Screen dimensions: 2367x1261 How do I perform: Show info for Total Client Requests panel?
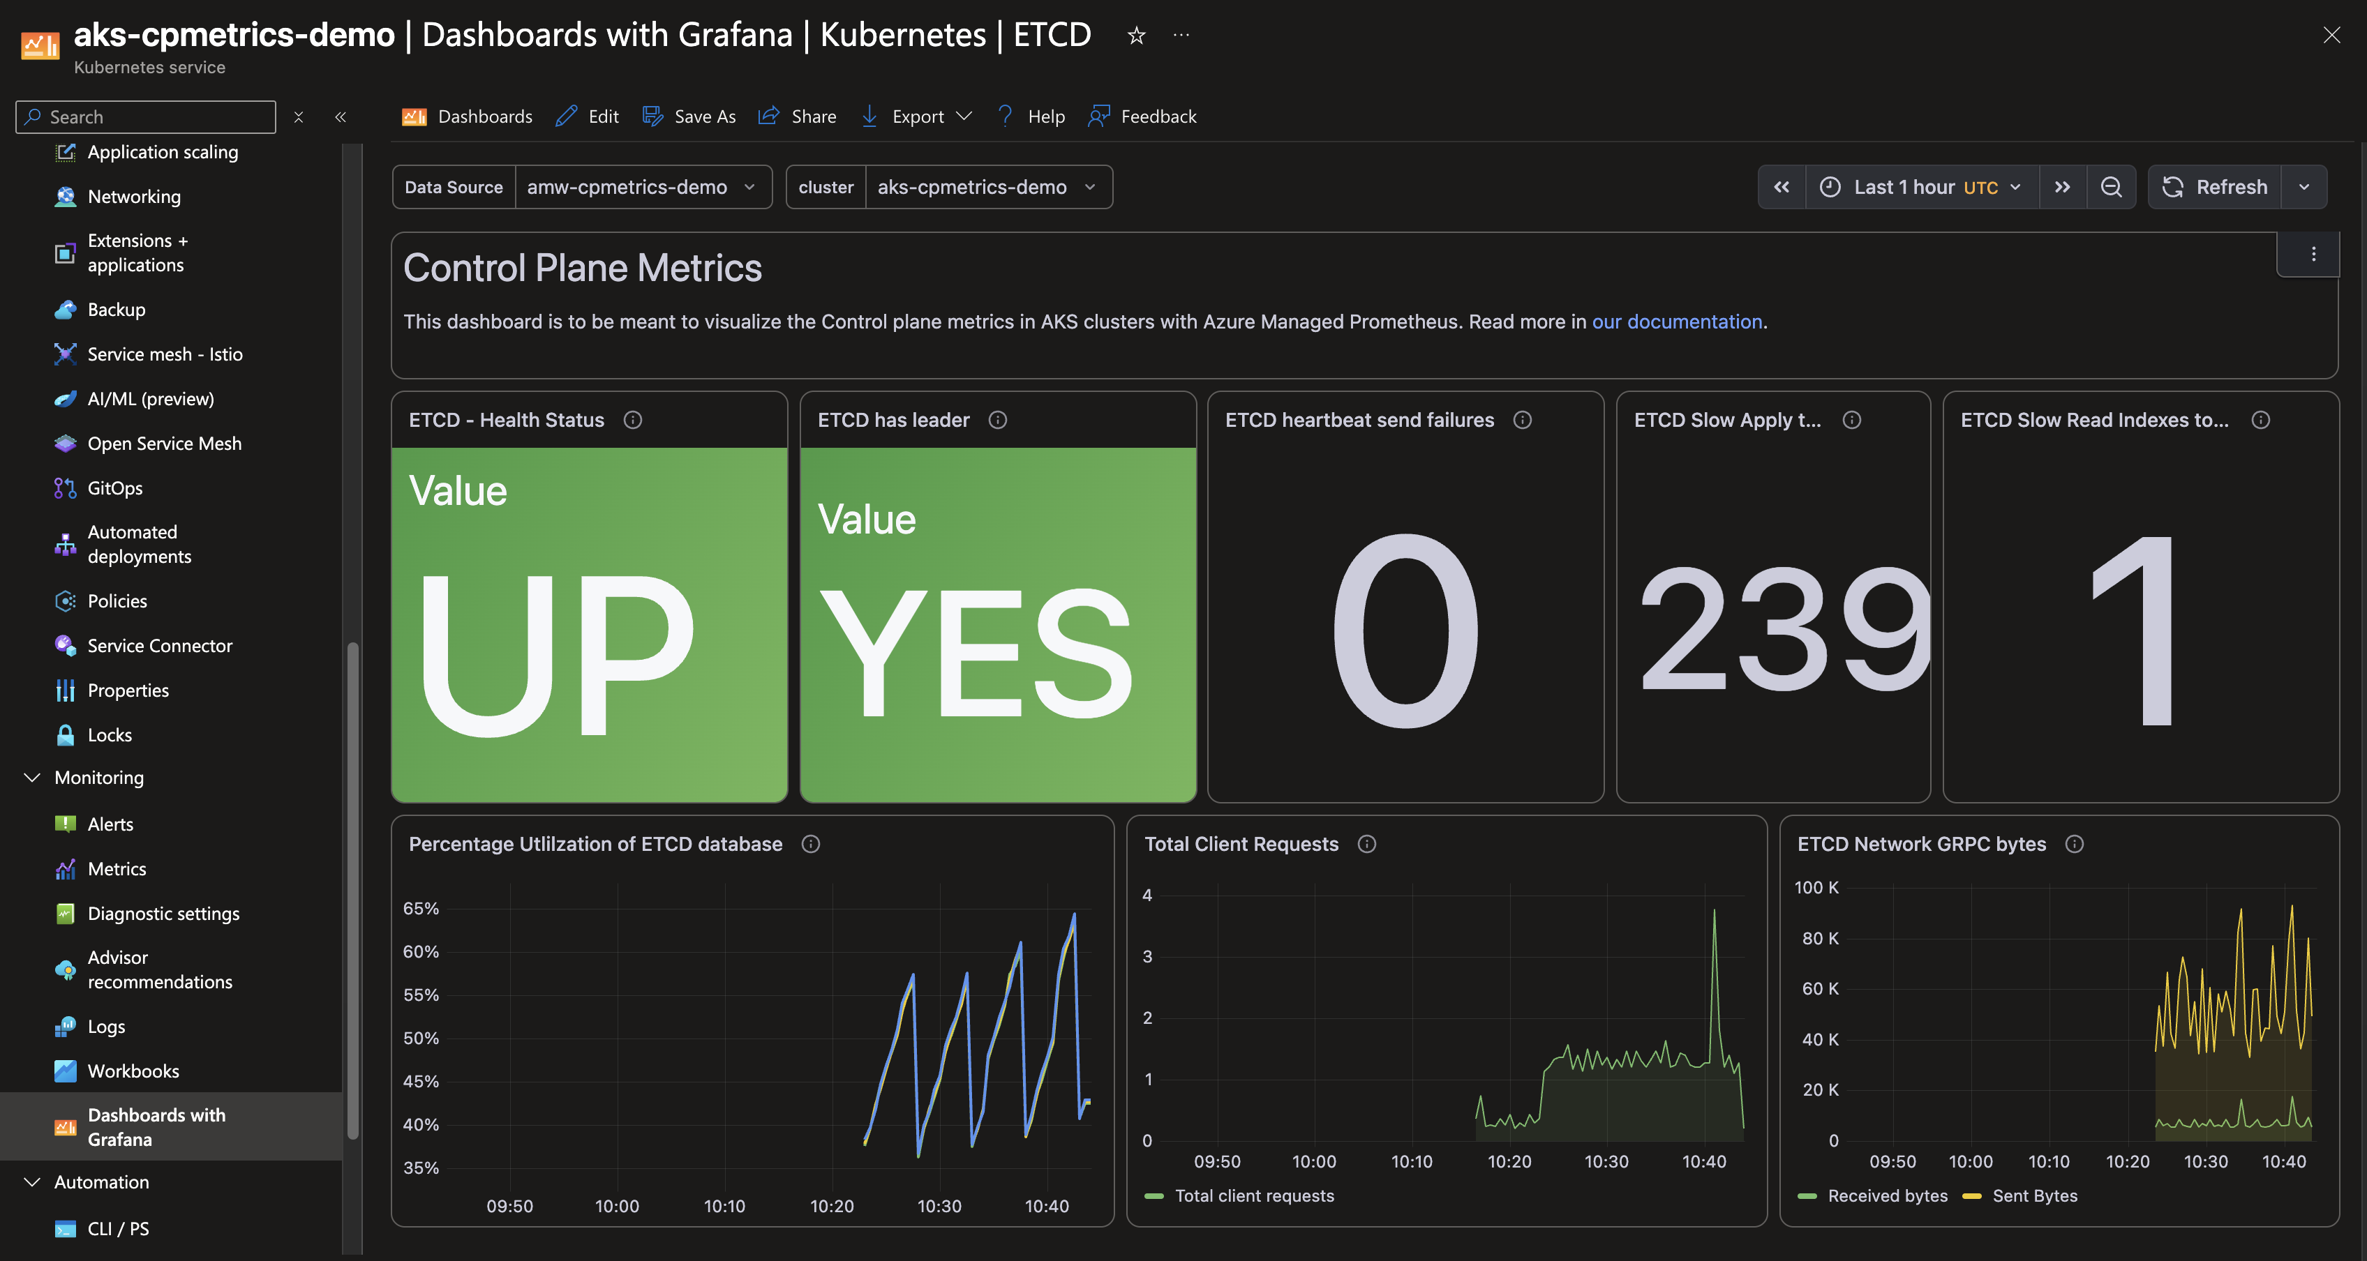coord(1366,844)
